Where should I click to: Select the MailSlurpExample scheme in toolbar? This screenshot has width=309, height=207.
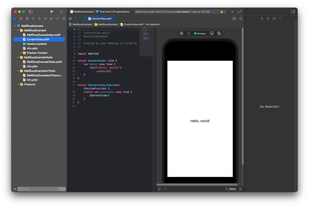click(x=82, y=12)
